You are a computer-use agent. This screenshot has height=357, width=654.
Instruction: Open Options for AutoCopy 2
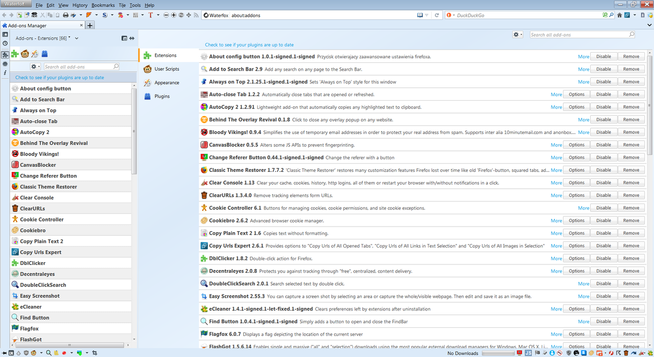coord(576,107)
